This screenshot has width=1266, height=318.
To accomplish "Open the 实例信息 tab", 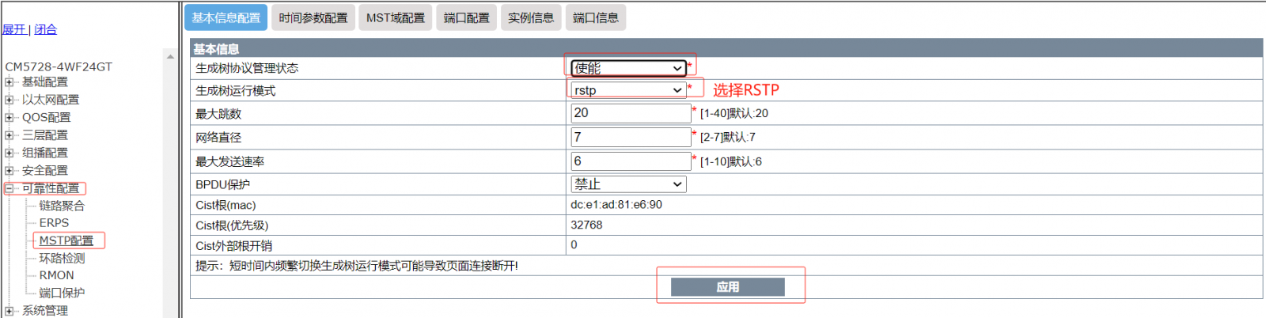I will tap(531, 17).
